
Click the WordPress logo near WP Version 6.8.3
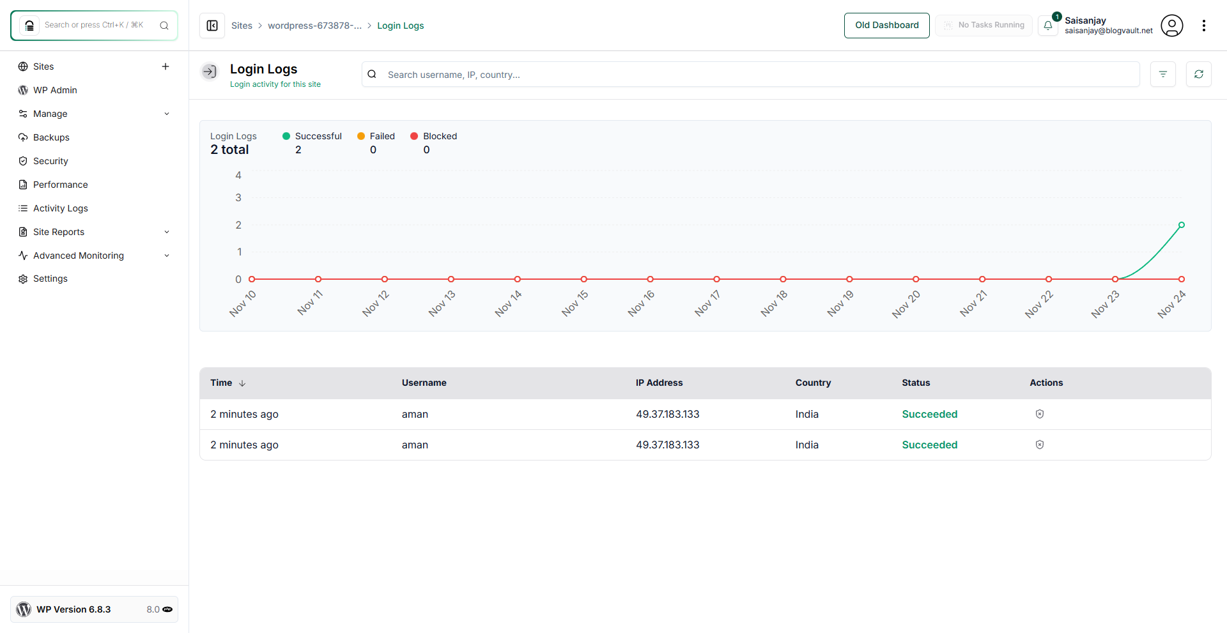[x=24, y=609]
